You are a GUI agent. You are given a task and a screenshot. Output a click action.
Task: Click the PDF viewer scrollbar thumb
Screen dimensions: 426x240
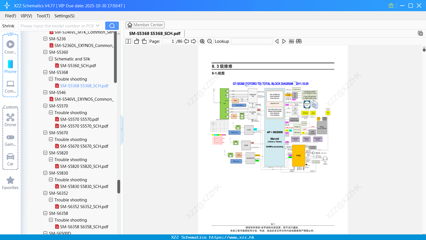(x=424, y=50)
